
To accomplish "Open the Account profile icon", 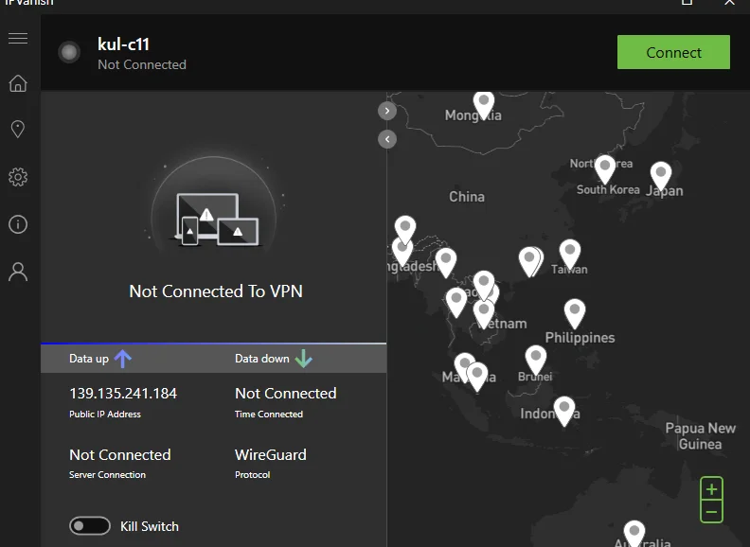I will 18,272.
